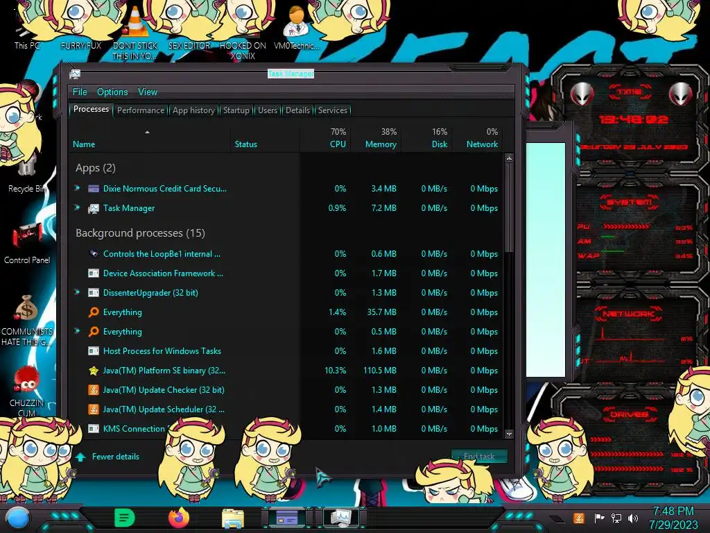This screenshot has width=710, height=533.
Task: Open the Options menu
Action: (x=112, y=92)
